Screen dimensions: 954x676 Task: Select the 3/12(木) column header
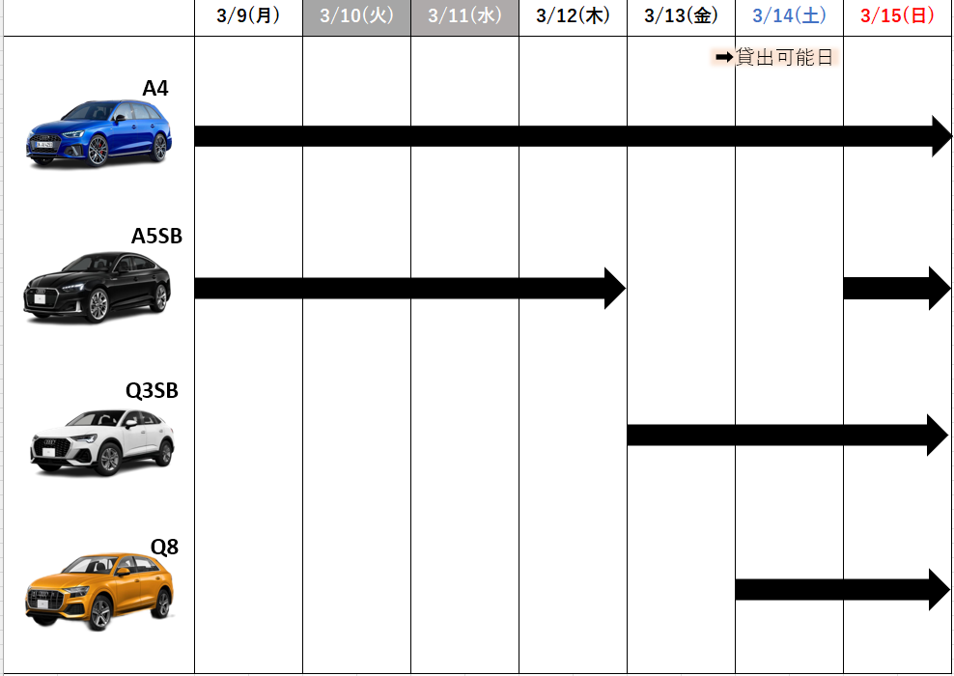click(x=573, y=16)
